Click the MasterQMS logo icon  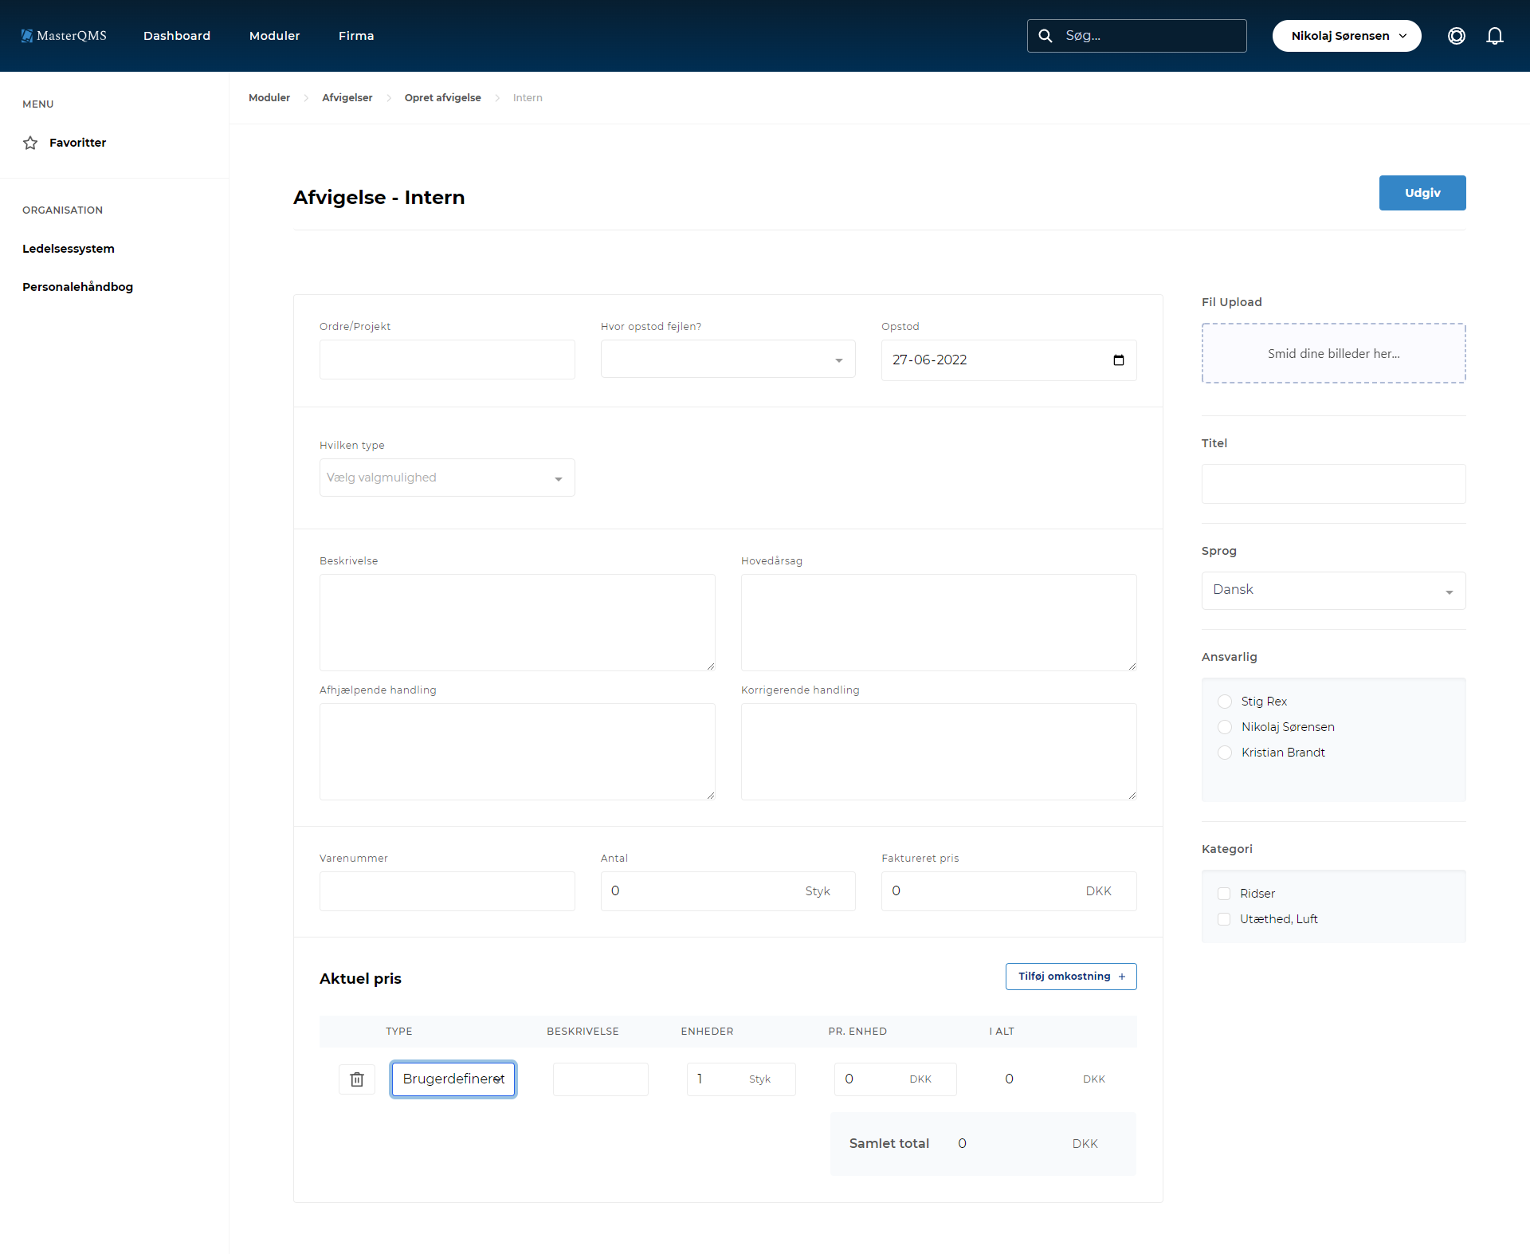pos(27,36)
